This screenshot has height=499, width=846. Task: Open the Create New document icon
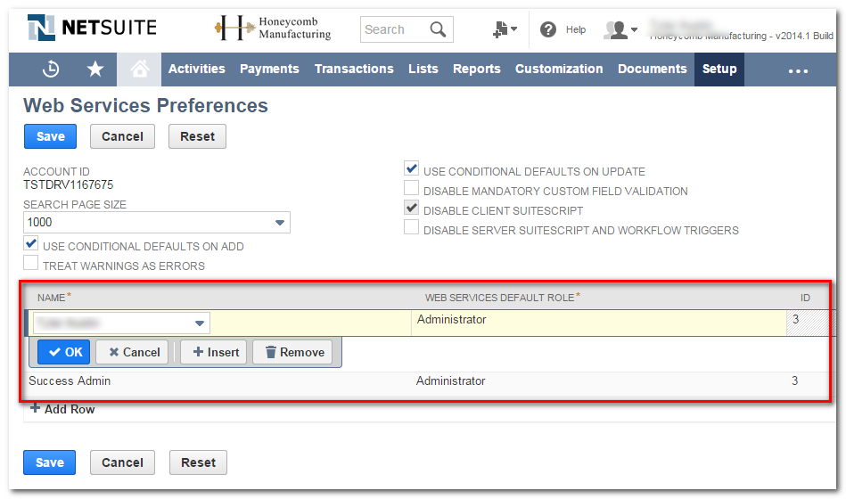(501, 29)
